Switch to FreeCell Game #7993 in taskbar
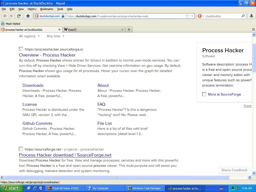The width and height of the screenshot is (256, 192). 65,188
